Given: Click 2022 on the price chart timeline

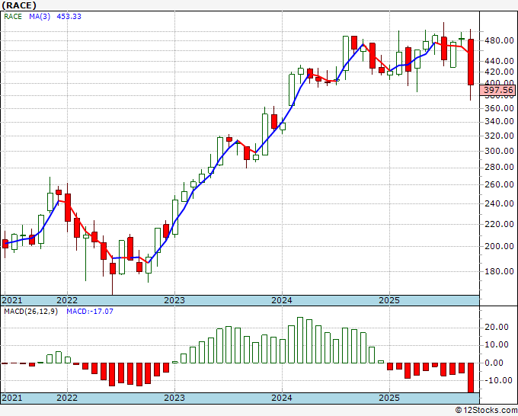Looking at the screenshot, I should [67, 300].
